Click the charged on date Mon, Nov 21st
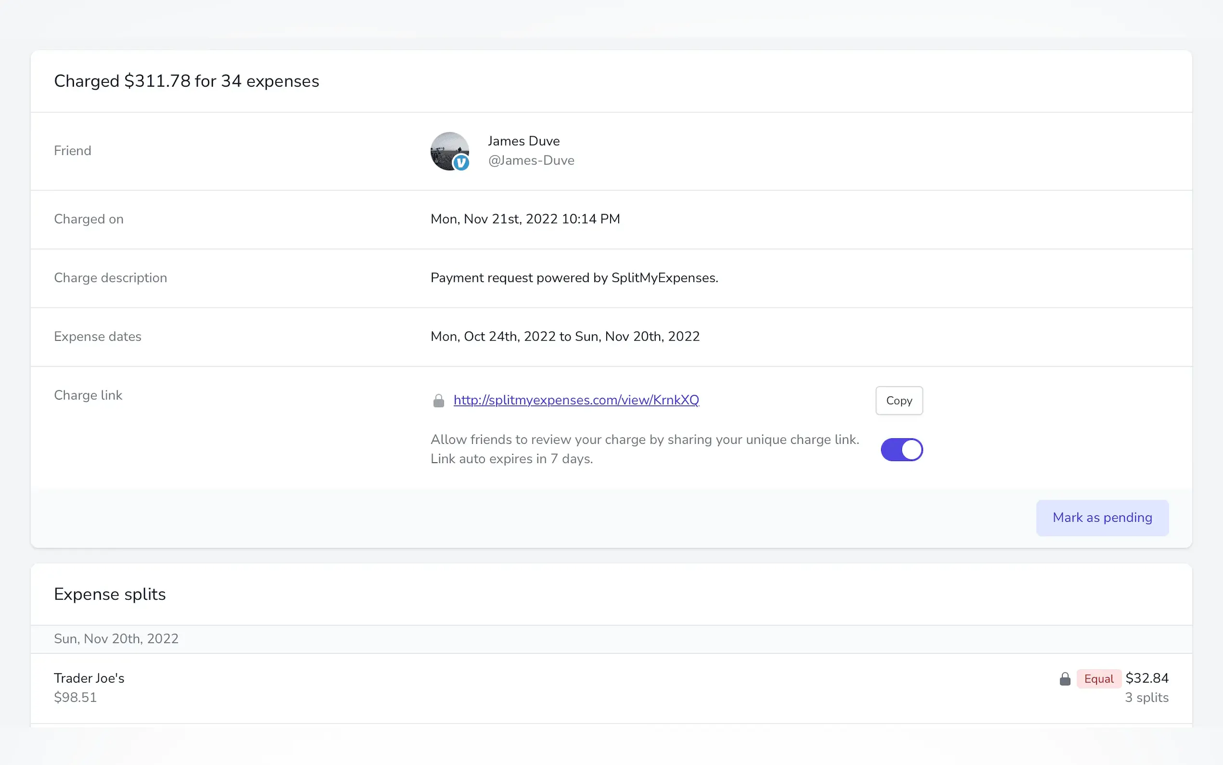 [x=525, y=219]
